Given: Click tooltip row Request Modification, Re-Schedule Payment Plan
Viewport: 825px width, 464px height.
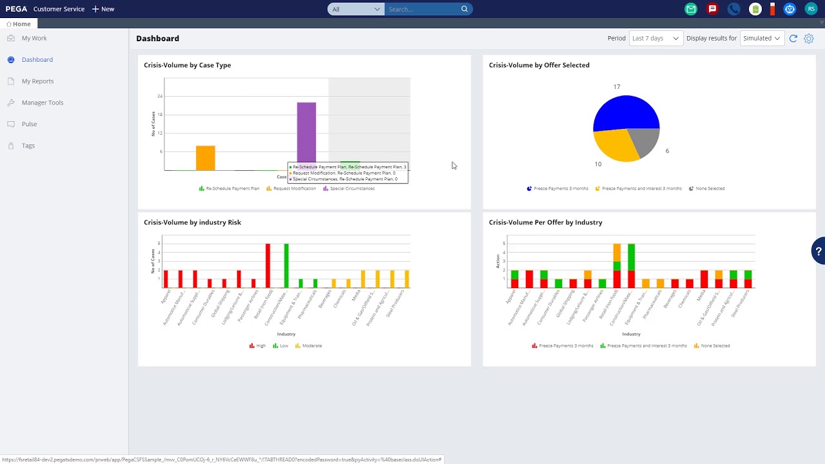Looking at the screenshot, I should pyautogui.click(x=344, y=173).
